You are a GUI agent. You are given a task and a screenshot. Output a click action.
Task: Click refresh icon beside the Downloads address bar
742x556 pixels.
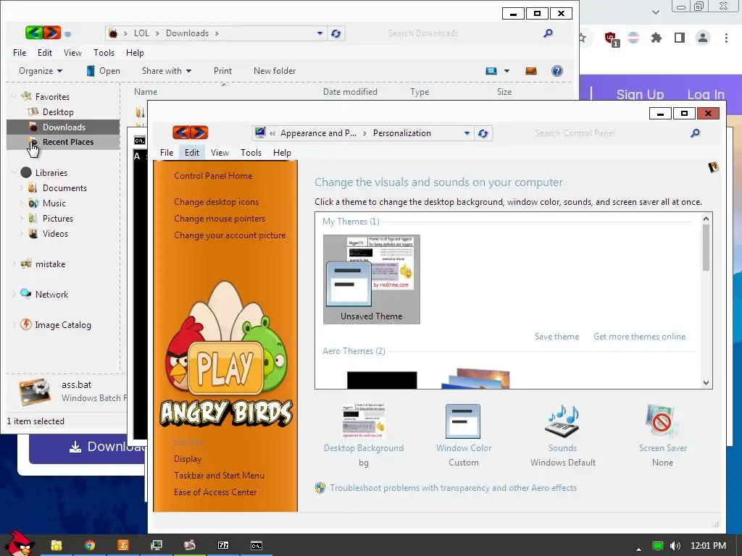pos(336,33)
